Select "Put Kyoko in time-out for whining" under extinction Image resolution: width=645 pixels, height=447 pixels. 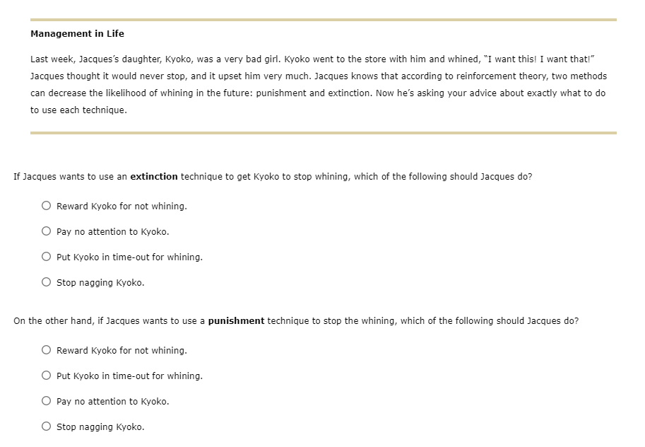[46, 256]
